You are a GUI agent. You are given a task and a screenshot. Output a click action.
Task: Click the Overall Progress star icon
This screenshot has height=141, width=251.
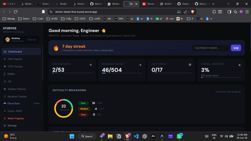click(240, 65)
